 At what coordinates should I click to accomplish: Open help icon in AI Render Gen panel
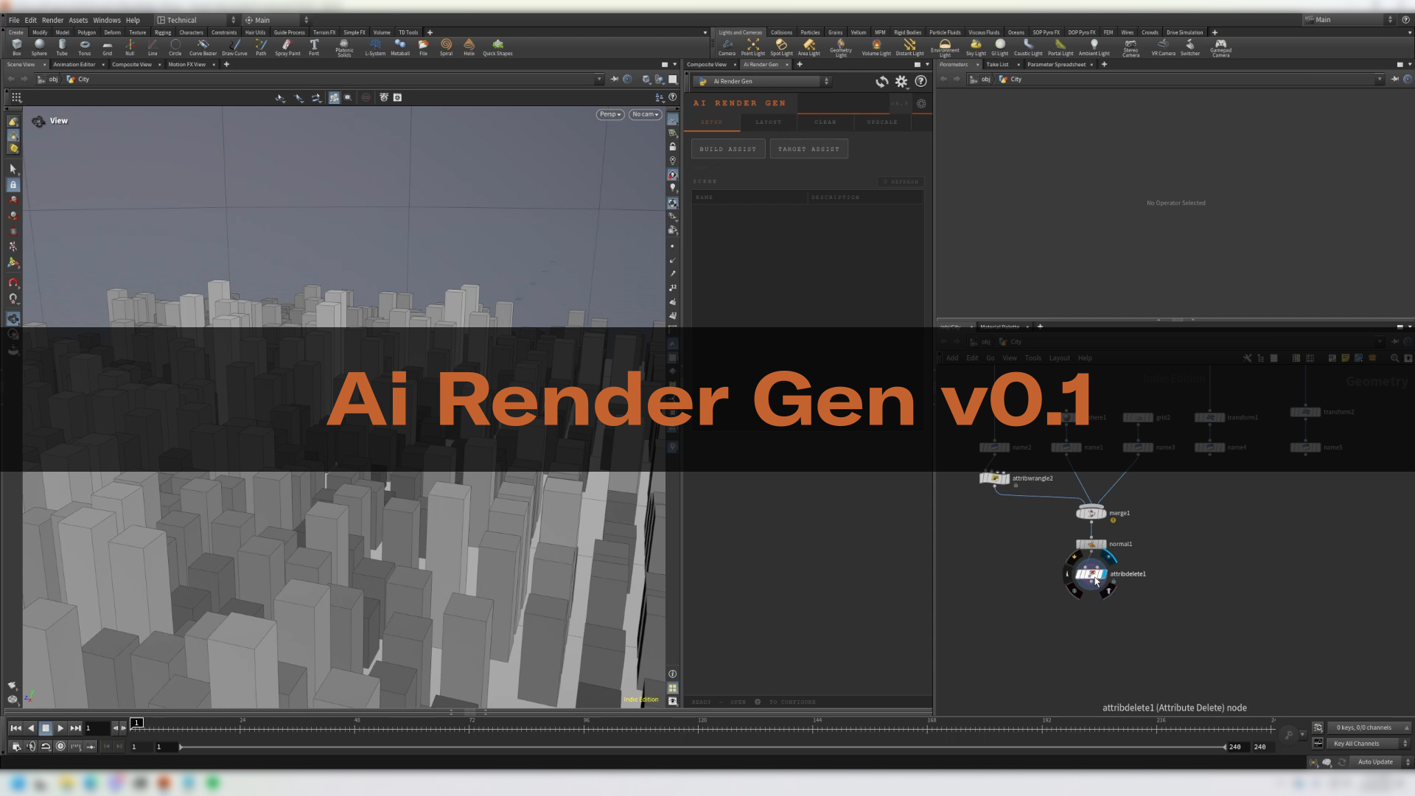click(x=920, y=82)
